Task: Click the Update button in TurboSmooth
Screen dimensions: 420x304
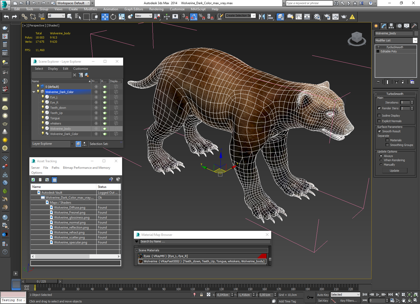Action: click(394, 171)
